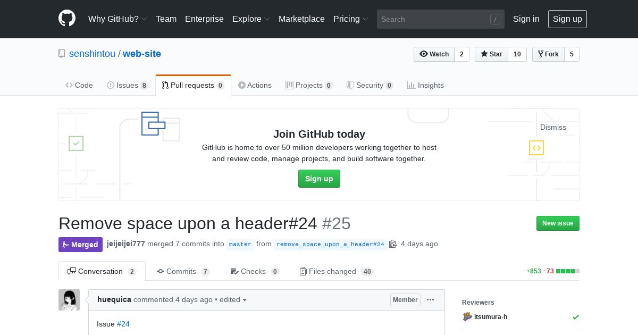The height and width of the screenshot is (335, 638).
Task: Open the Marketplace link
Action: pos(301,19)
